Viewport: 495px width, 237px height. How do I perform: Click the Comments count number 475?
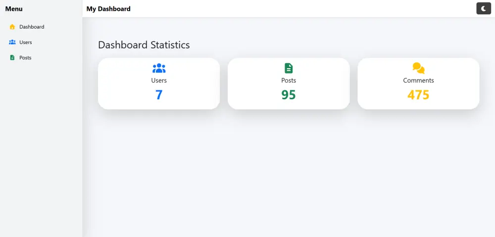coord(418,95)
